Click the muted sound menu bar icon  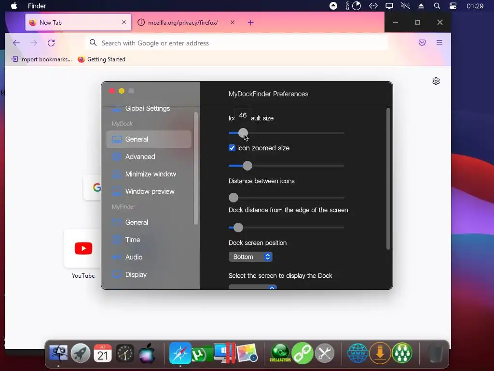click(405, 6)
